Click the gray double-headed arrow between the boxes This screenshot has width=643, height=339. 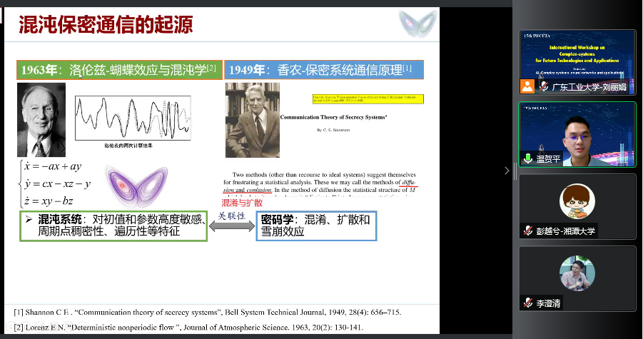(232, 226)
